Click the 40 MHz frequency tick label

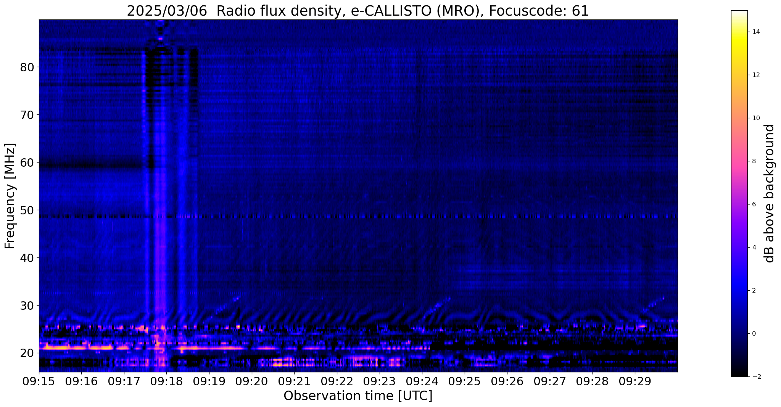point(27,258)
